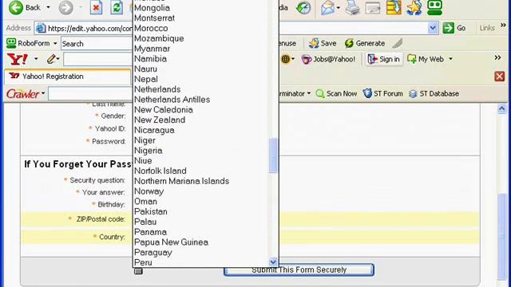Click the RoboForm robot icon in top toolbar
This screenshot has height=287, width=511.
[434, 7]
